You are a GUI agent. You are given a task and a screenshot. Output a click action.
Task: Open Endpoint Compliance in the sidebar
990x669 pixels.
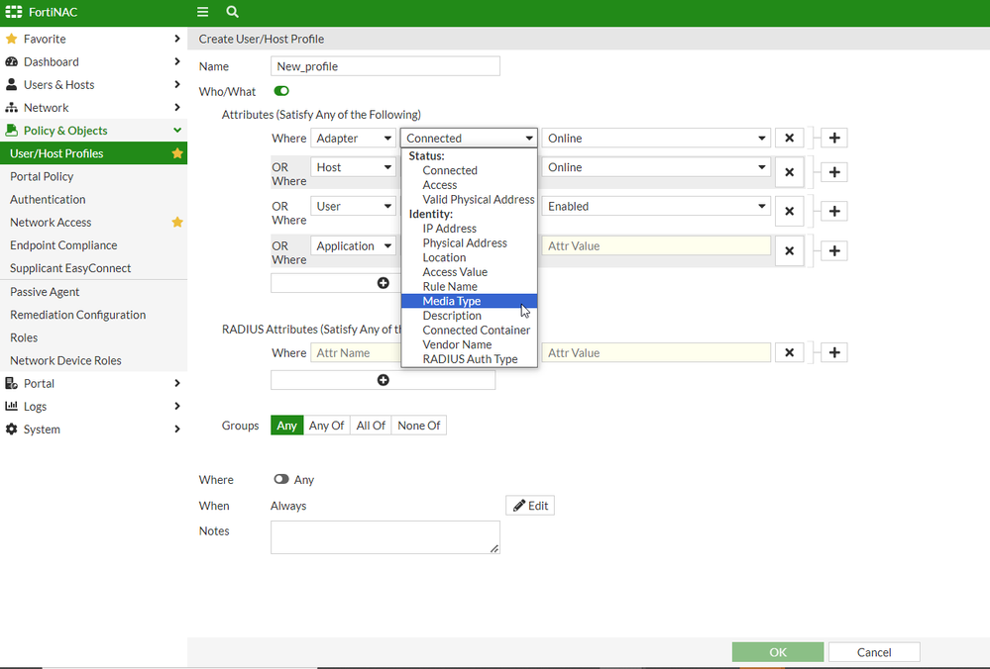63,245
